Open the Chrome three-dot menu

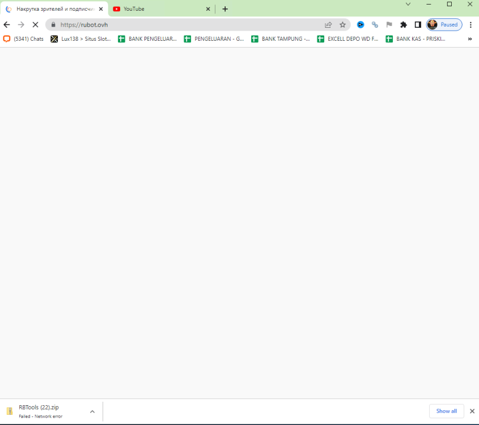[471, 25]
